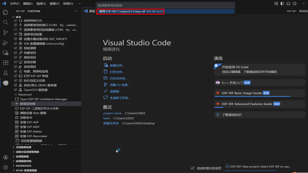Click the 选择要使用的框架 input box
This screenshot has height=173, width=308.
coord(165,5)
